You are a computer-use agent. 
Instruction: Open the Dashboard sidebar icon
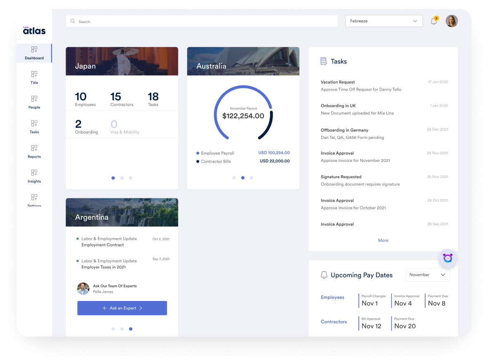[34, 50]
